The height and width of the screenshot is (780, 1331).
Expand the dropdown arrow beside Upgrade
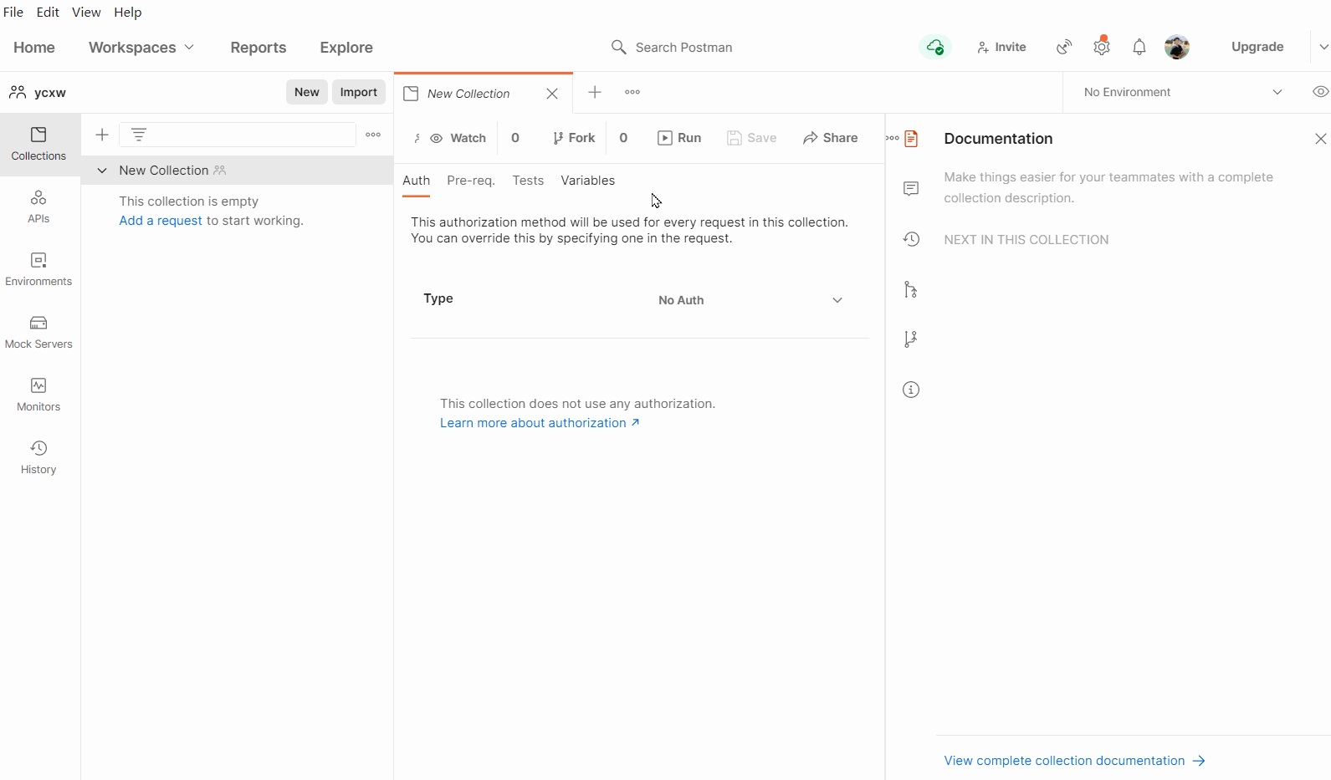coord(1323,47)
